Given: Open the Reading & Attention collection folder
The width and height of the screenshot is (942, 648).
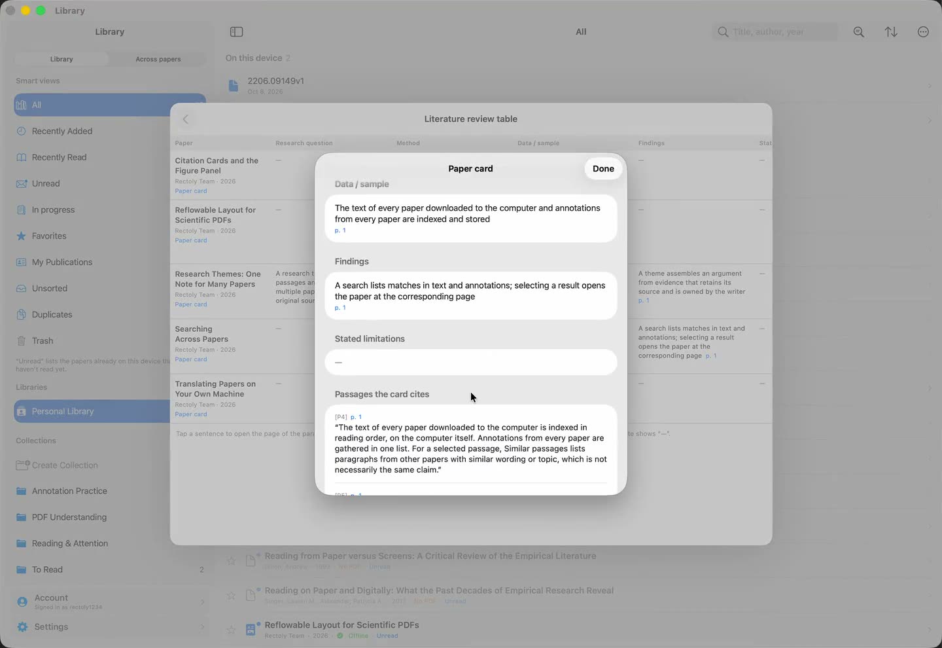Looking at the screenshot, I should pos(110,543).
